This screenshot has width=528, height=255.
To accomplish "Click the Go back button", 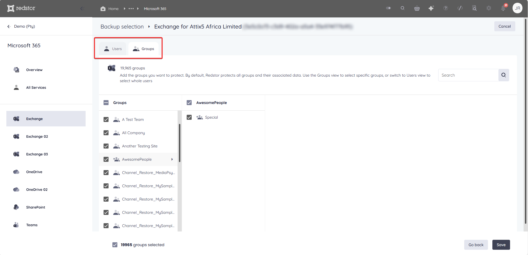I will (x=476, y=245).
